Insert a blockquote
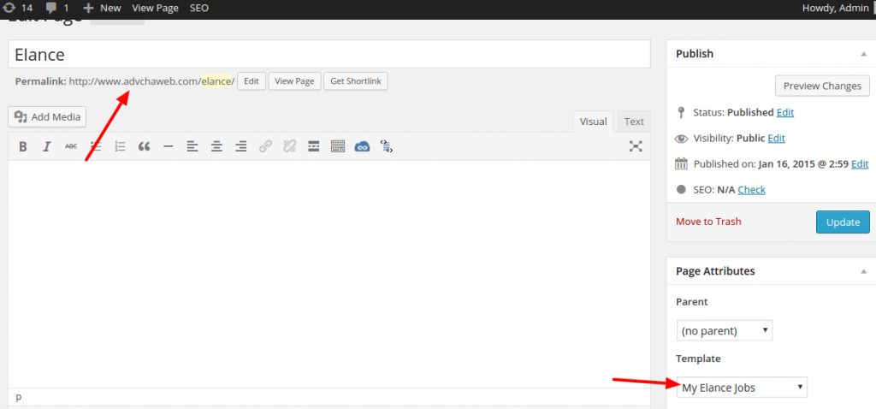The image size is (876, 409). 144,146
